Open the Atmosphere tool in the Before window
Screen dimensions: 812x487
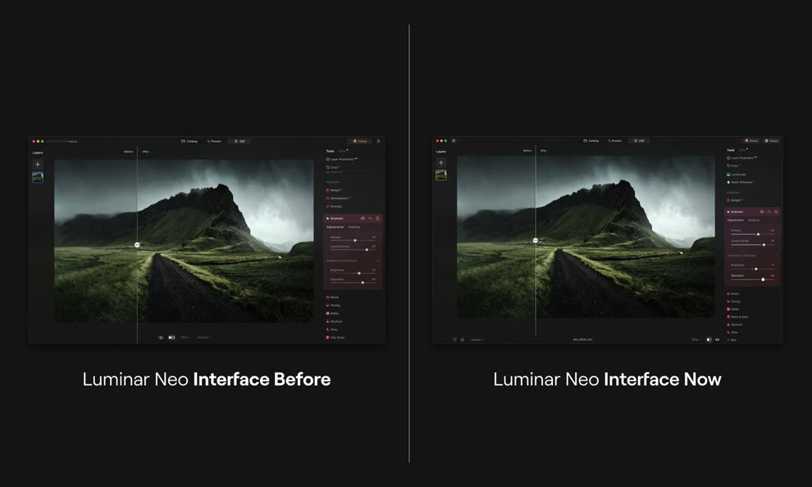[x=338, y=198]
